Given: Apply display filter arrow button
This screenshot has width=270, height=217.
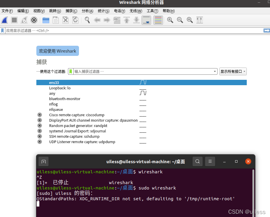Looking at the screenshot, I should pos(266,30).
